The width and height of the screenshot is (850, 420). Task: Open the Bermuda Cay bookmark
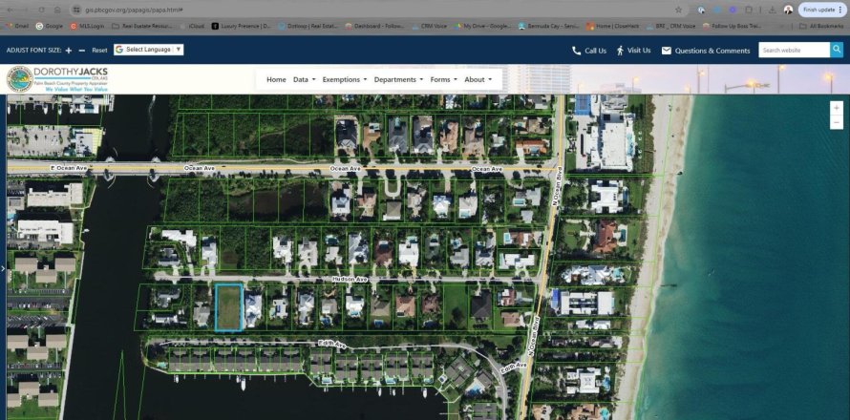(548, 26)
